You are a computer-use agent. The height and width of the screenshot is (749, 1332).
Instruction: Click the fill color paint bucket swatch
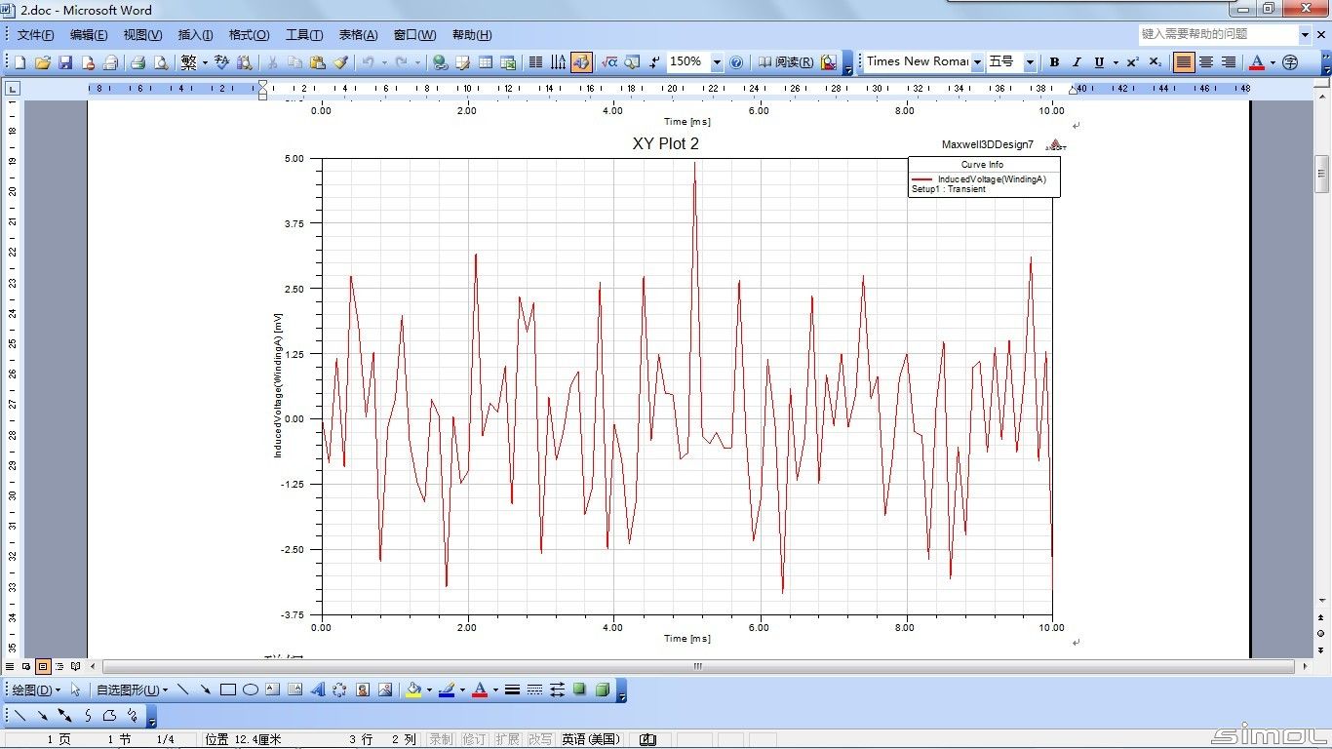click(x=413, y=690)
